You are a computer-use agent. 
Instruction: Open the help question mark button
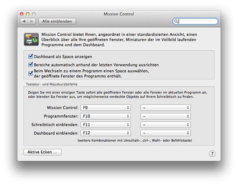(x=212, y=154)
